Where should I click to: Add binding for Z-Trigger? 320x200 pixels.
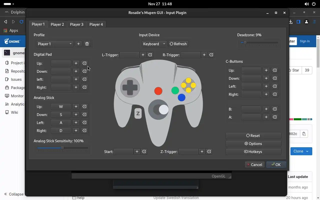[202, 151]
